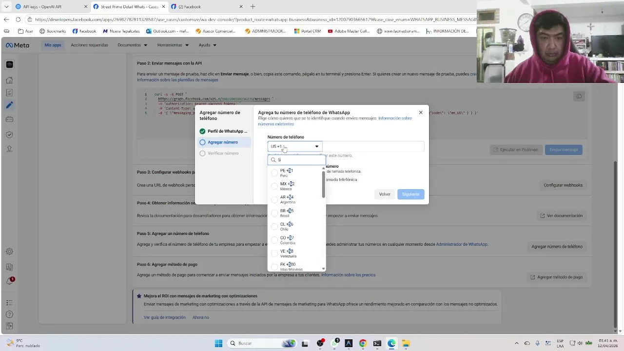This screenshot has height=351, width=624.
Task: Click the Volver button
Action: coord(385,194)
